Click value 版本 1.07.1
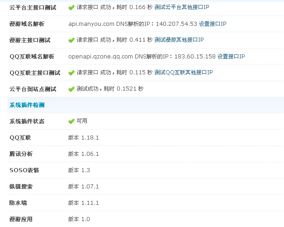Screen dimensions: 284x227 coord(84,187)
